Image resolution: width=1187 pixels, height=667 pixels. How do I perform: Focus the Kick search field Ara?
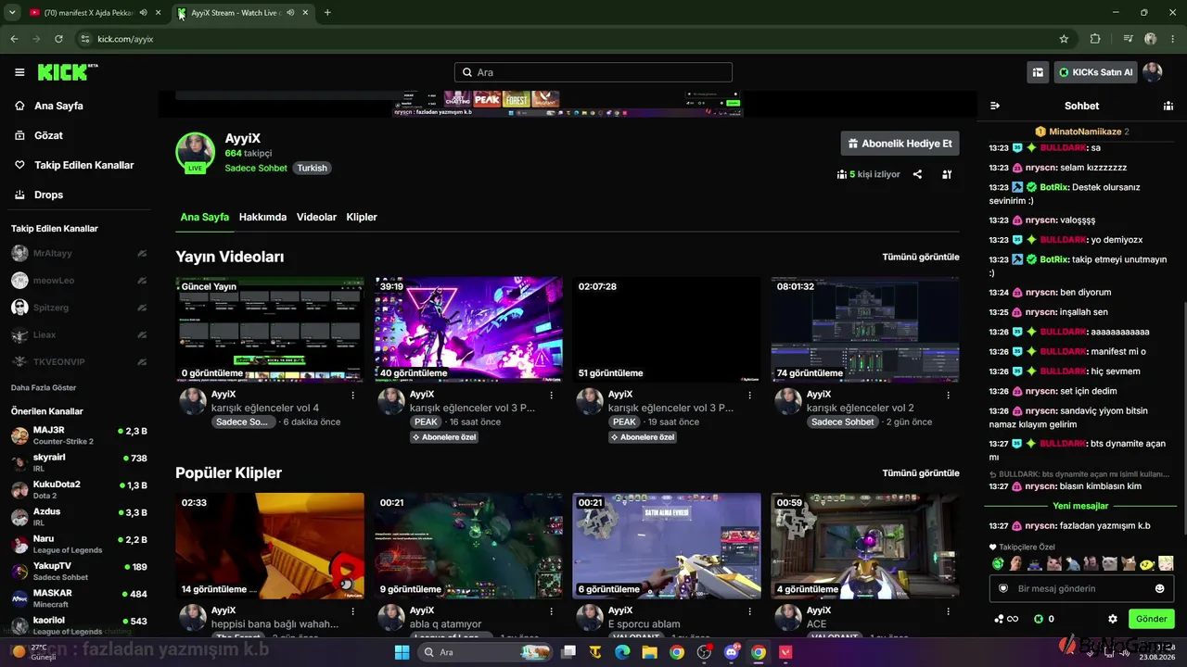tap(593, 72)
